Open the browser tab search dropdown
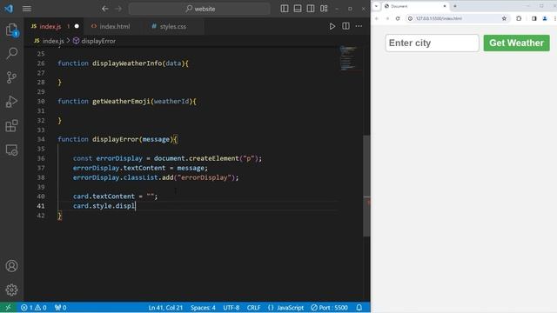The image size is (557, 313). (376, 6)
